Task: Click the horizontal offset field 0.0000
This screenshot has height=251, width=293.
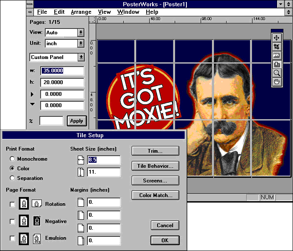Action: click(62, 94)
